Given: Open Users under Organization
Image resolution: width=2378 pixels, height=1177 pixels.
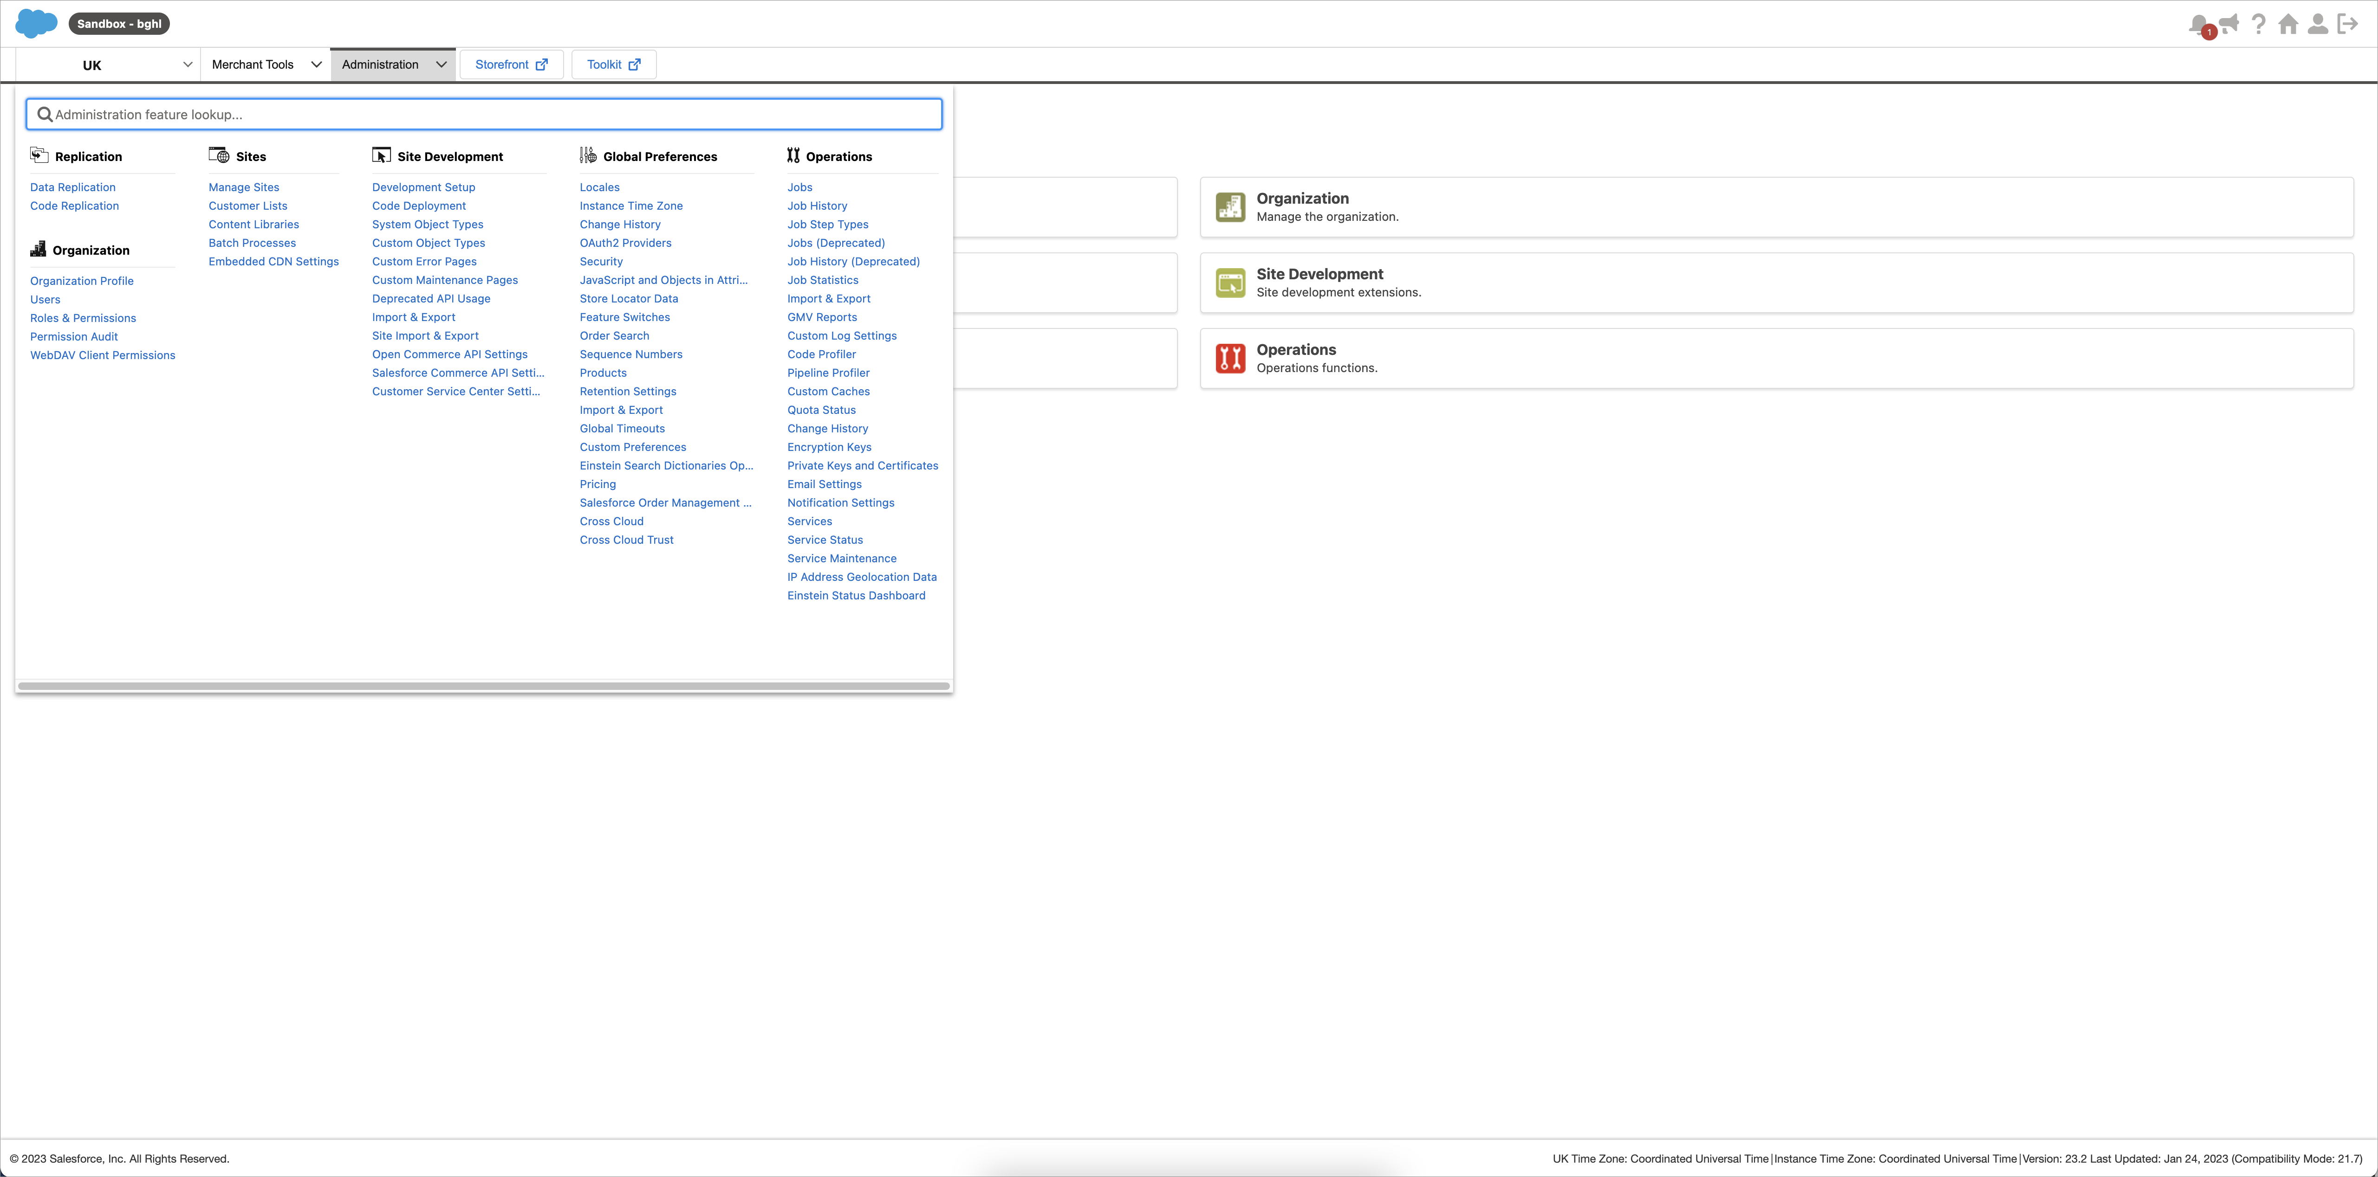Looking at the screenshot, I should coord(45,300).
